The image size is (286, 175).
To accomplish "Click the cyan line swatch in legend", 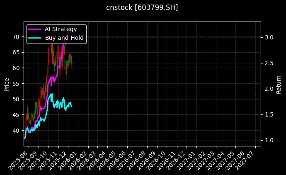I will pyautogui.click(x=35, y=38).
